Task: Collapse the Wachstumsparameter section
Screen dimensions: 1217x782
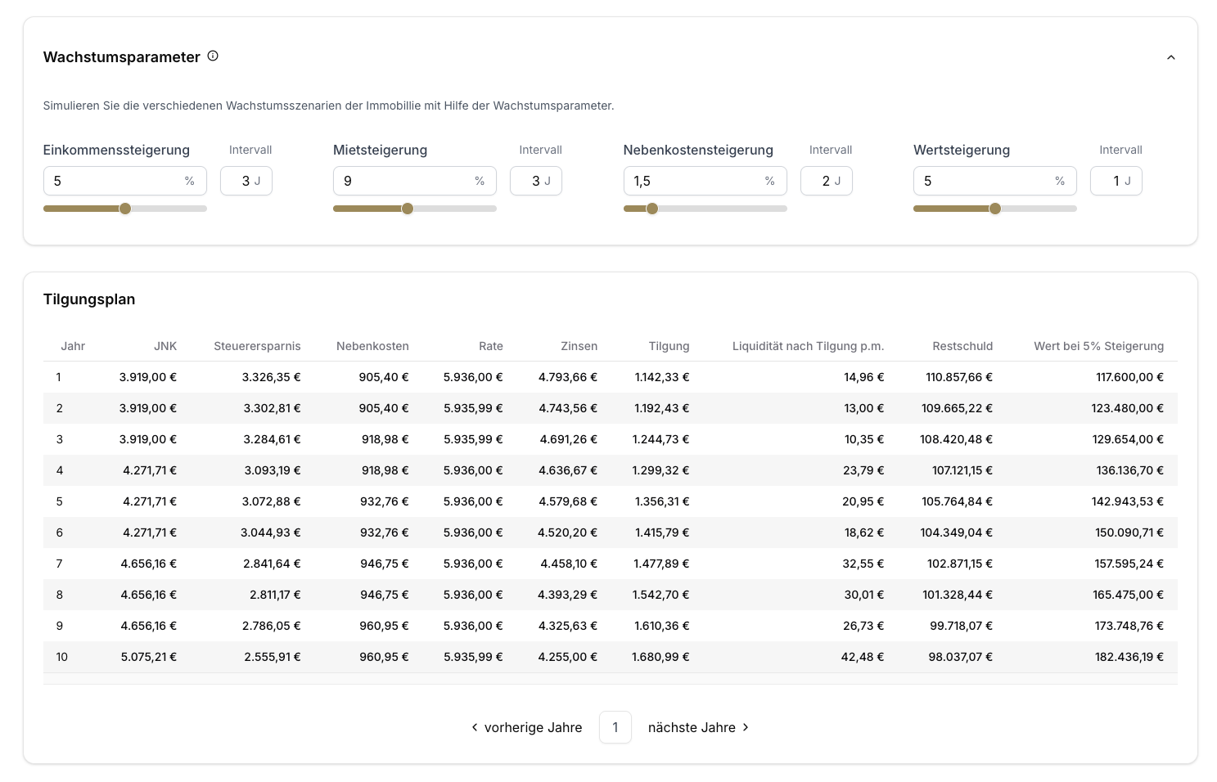Action: point(1170,57)
